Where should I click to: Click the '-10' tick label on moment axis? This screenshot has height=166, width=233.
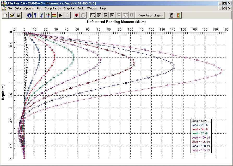click(14, 29)
